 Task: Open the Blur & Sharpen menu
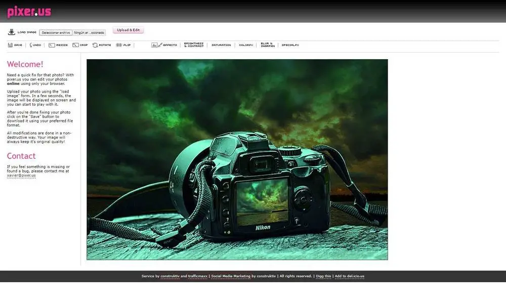pyautogui.click(x=268, y=45)
